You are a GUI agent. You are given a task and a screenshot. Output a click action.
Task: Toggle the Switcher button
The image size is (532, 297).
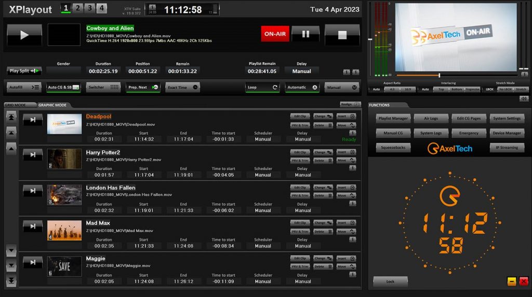pos(103,88)
